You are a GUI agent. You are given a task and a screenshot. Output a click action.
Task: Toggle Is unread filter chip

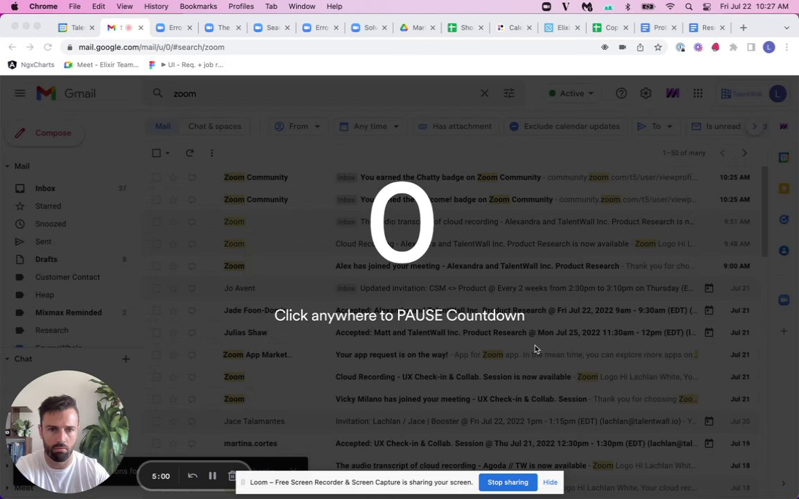[x=716, y=126]
